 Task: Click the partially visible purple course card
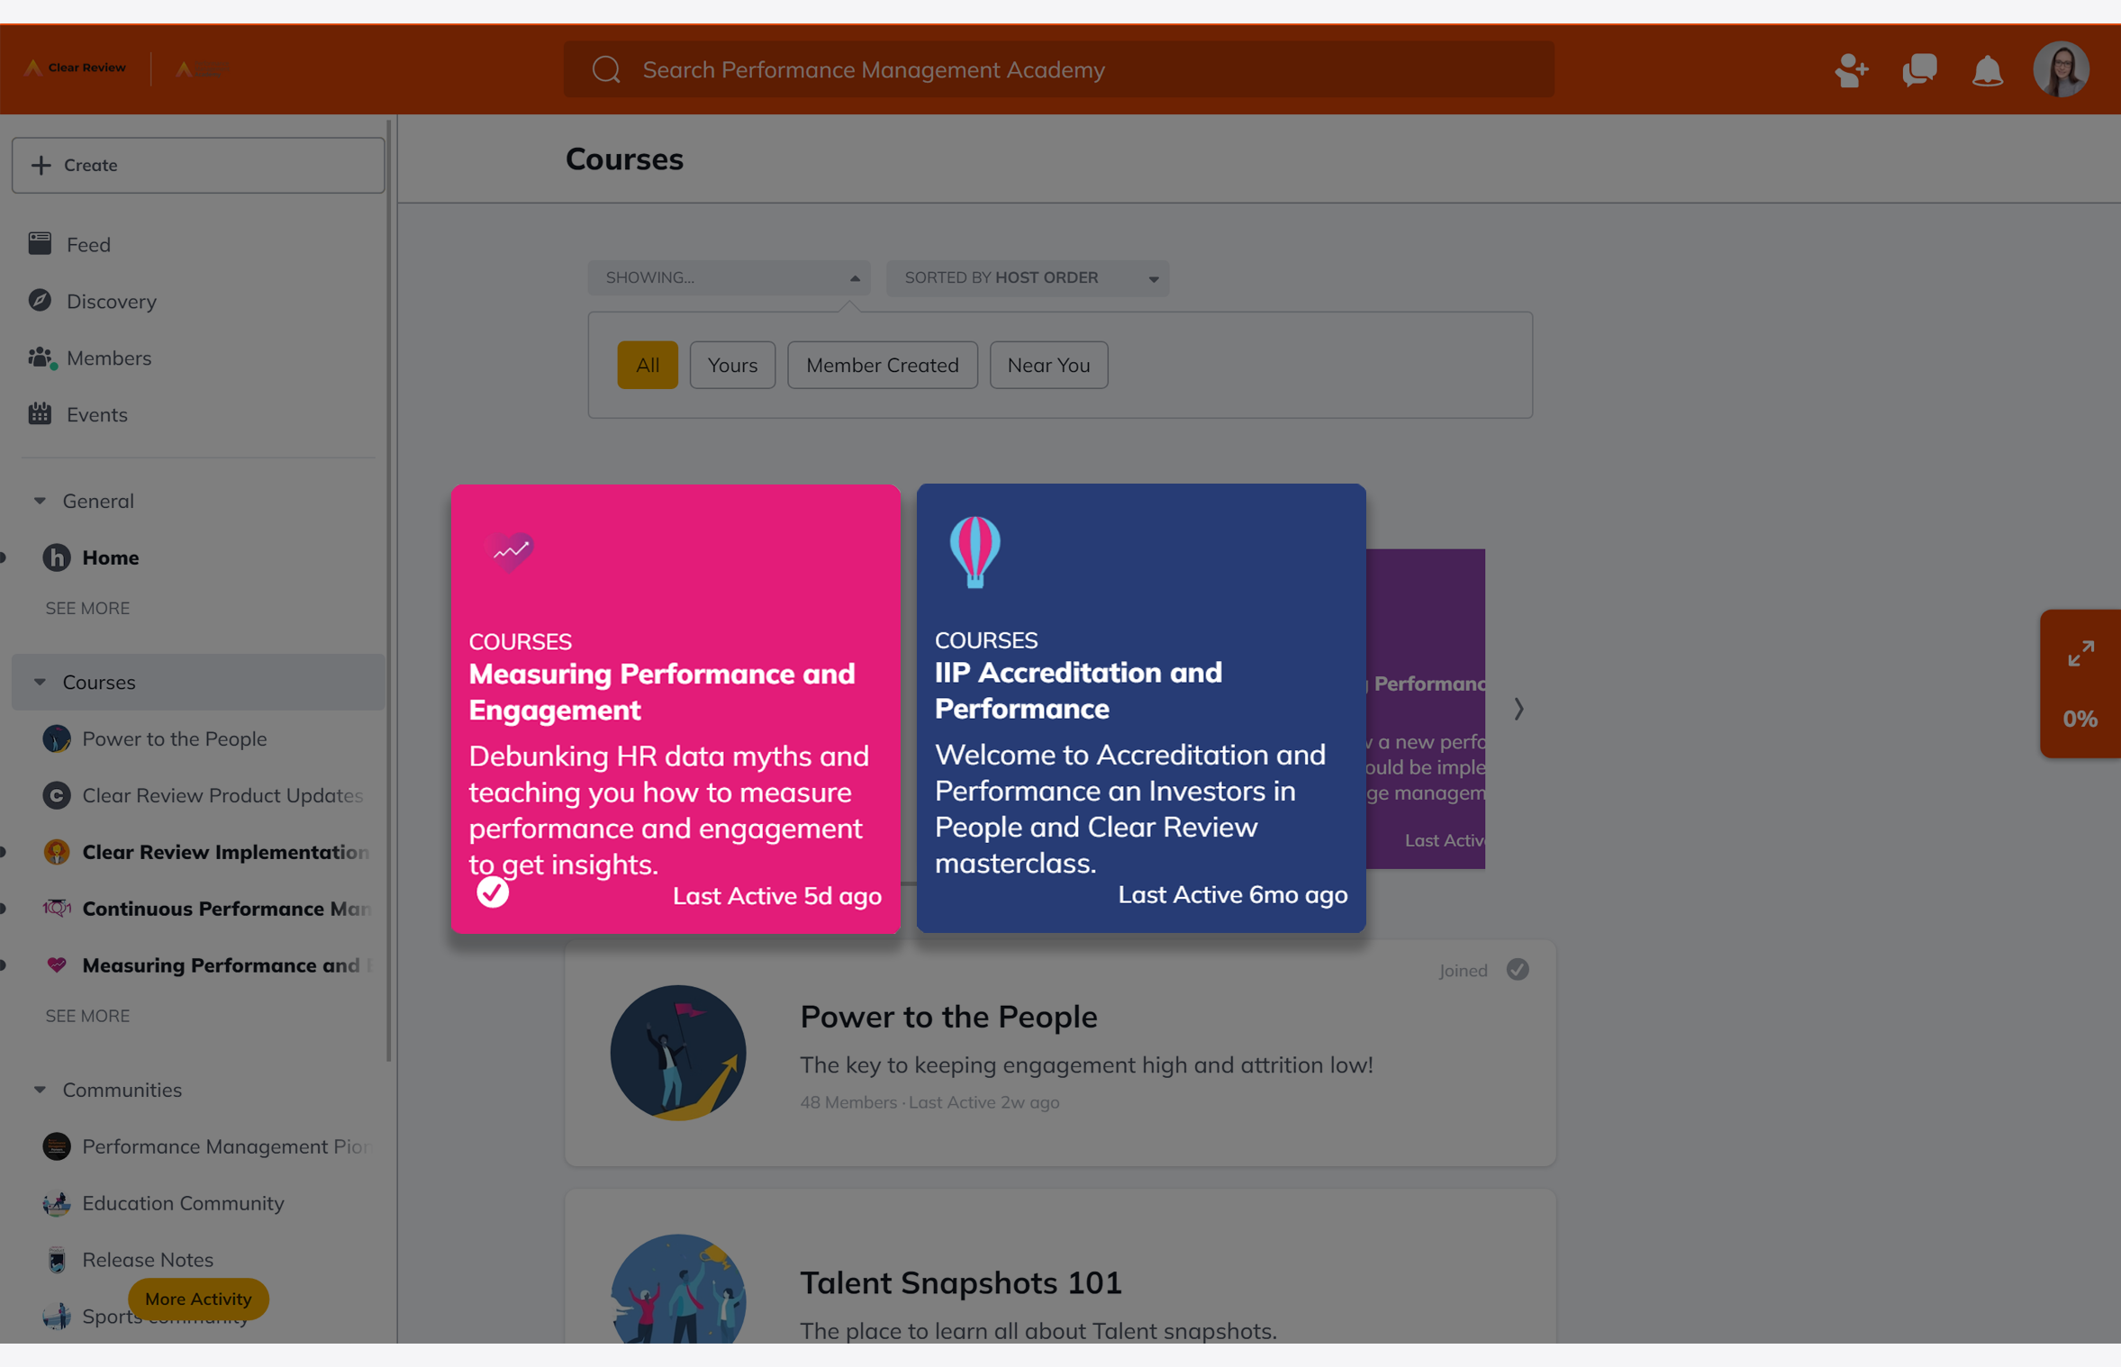tap(1426, 709)
